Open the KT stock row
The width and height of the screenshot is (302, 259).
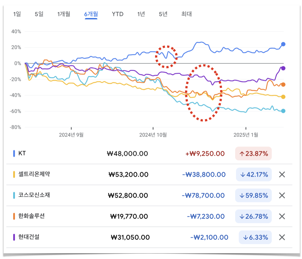149,154
